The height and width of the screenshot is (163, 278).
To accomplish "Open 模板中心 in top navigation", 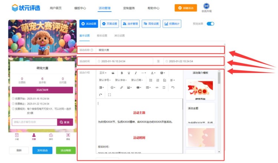I will tap(80, 8).
